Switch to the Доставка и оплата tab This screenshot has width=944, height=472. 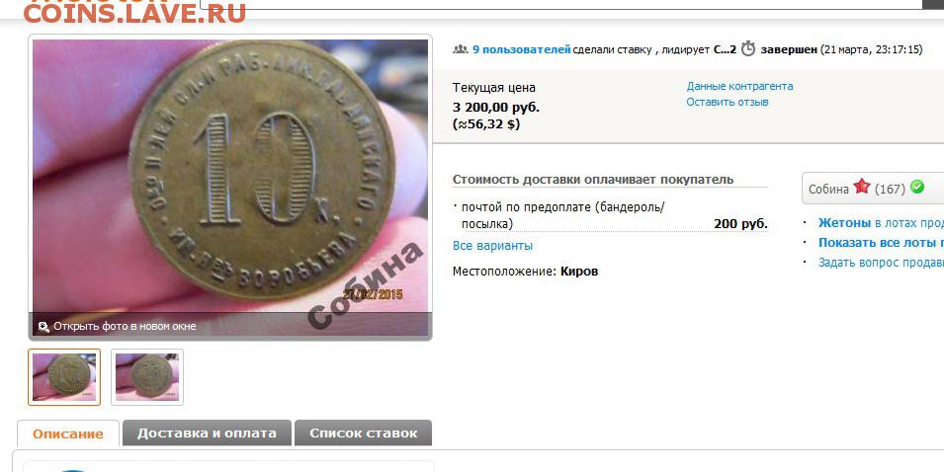coord(207,433)
